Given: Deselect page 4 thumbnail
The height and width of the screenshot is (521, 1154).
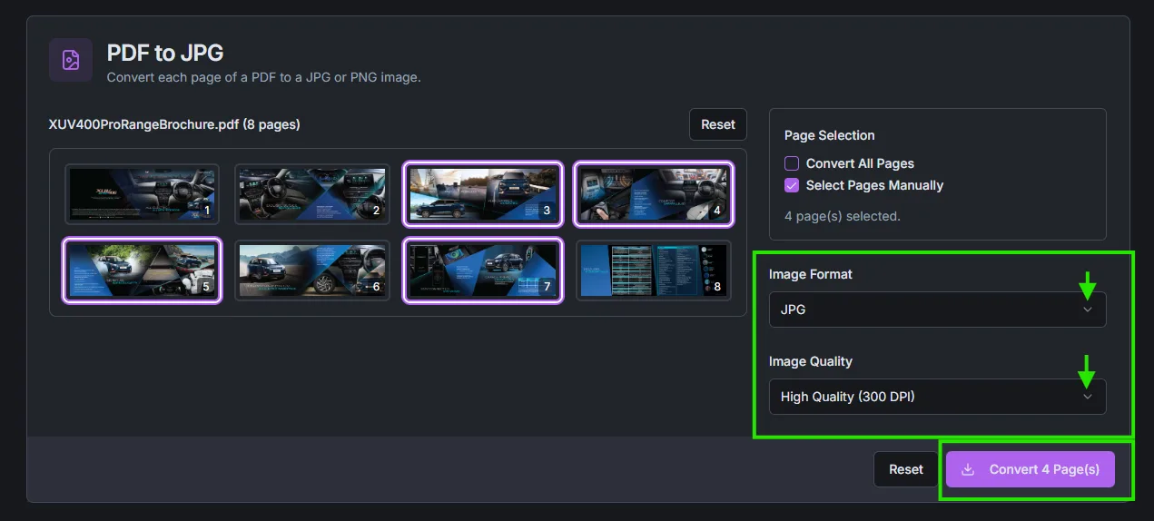Looking at the screenshot, I should [x=653, y=193].
